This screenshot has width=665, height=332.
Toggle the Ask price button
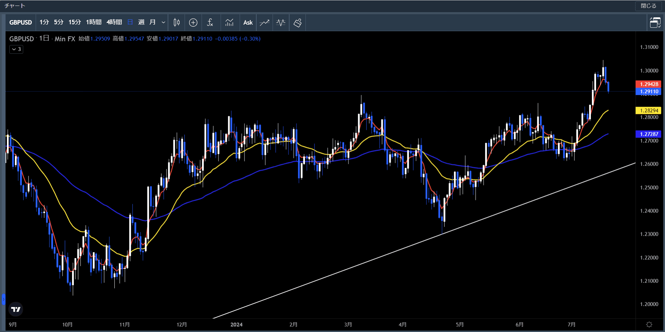click(248, 23)
